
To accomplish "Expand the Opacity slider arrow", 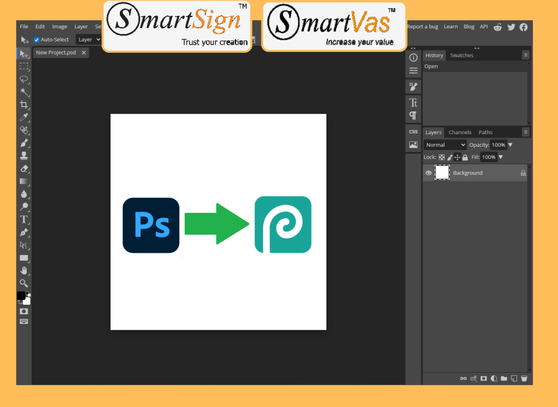I will pos(510,145).
